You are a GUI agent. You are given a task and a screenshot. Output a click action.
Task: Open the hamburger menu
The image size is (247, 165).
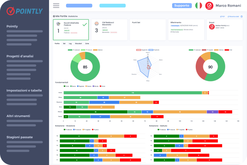click(56, 6)
